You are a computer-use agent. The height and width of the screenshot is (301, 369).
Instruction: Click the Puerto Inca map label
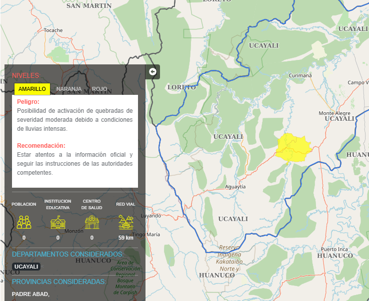[x=334, y=249]
